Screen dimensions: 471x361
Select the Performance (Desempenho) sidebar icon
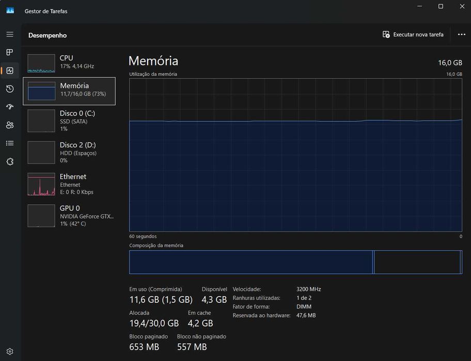tap(9, 71)
